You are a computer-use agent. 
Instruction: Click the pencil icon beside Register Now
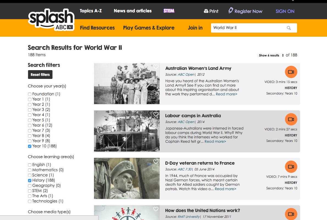tap(231, 10)
